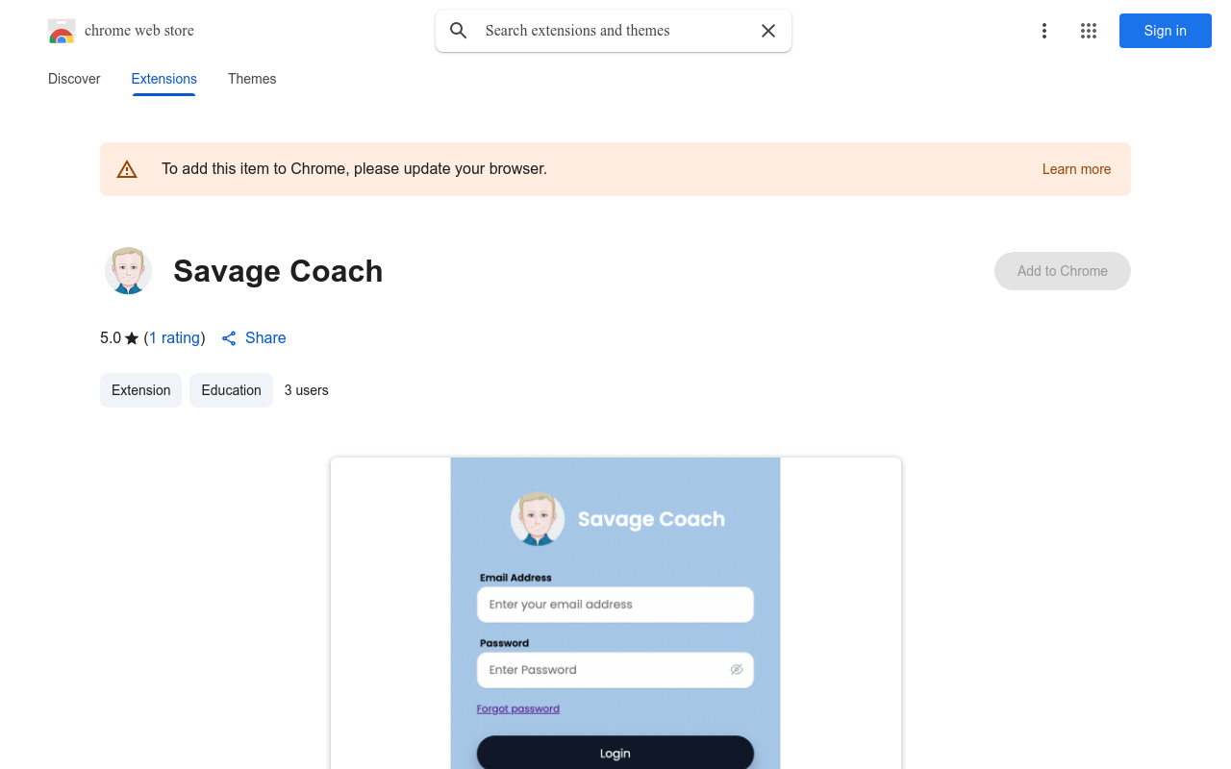
Task: Open the 1 rating link
Action: tap(175, 338)
